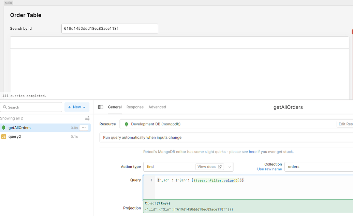Switch to the Advanced tab

[157, 107]
